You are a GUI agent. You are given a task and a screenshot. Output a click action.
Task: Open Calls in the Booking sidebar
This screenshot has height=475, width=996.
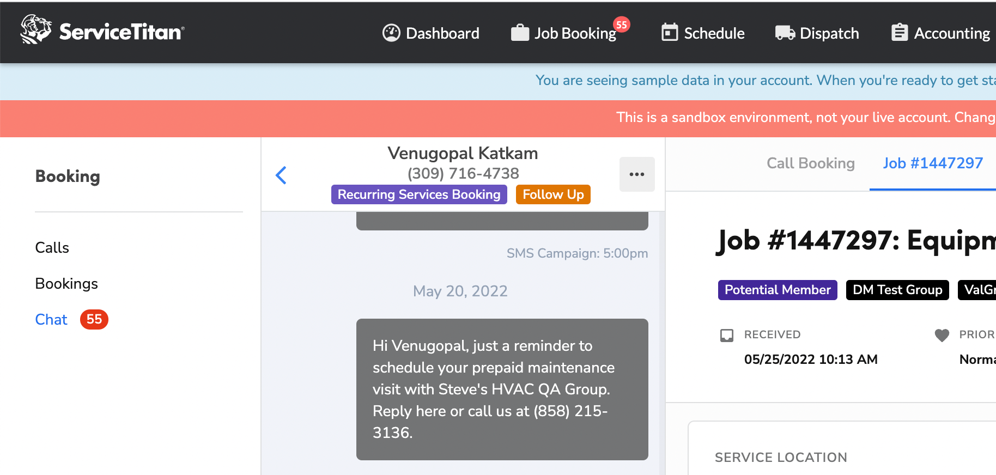click(x=52, y=248)
